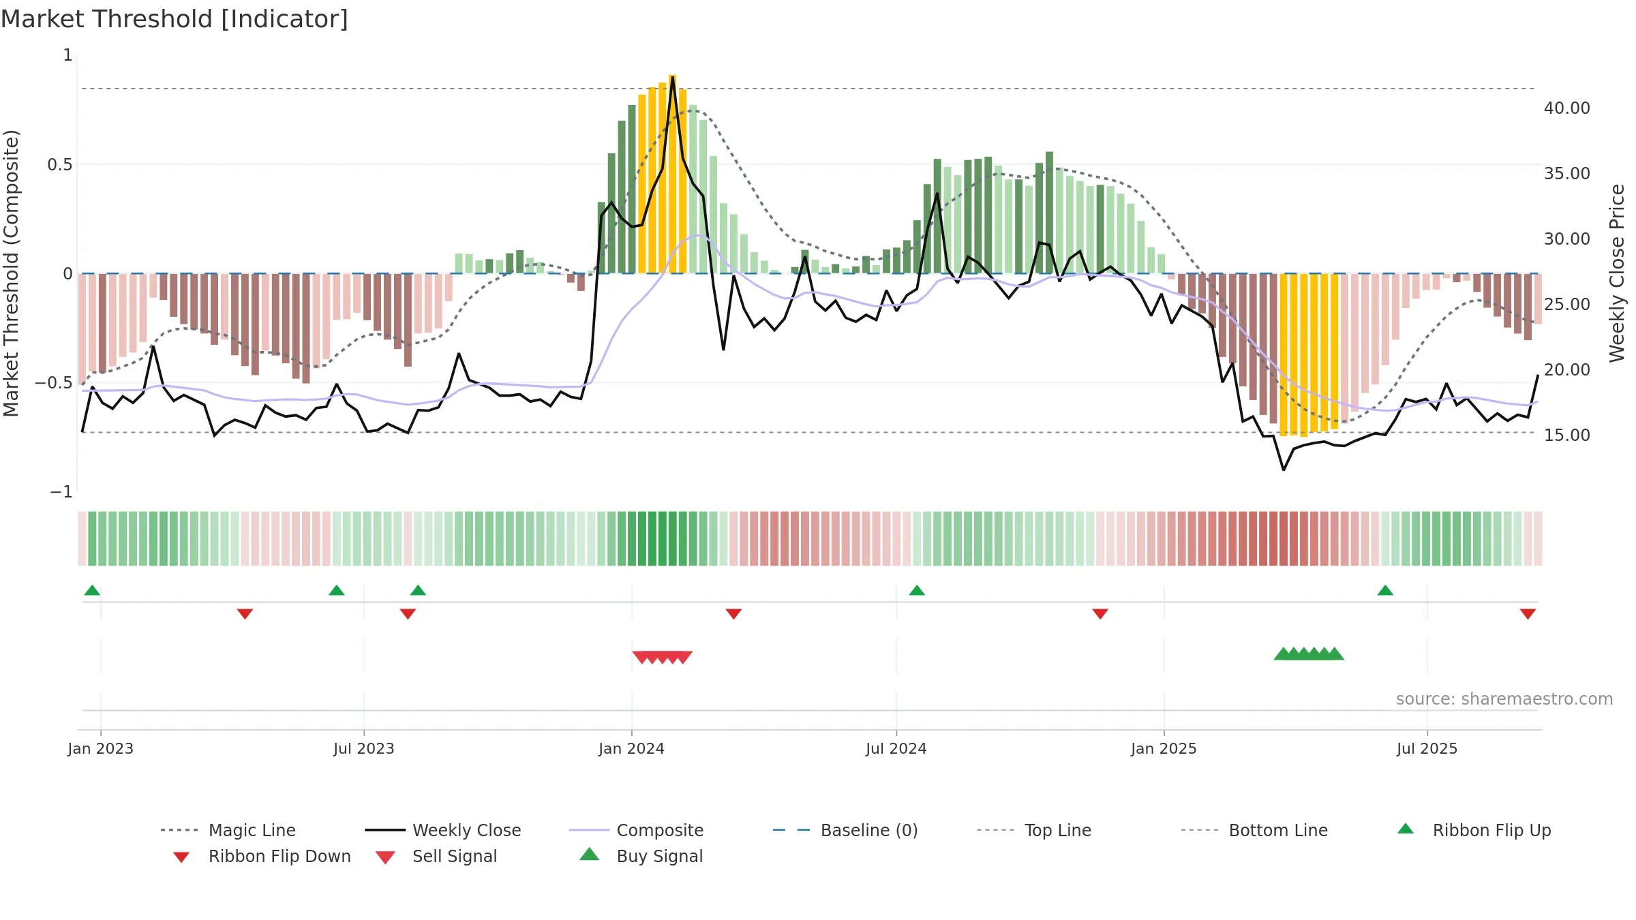Click the ribbon flip up marker just before Jul 2025

click(x=1385, y=590)
